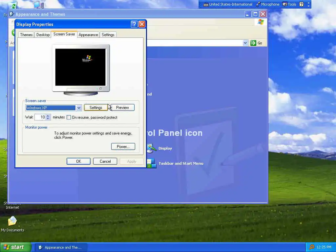
Task: Open the language bar options arrow
Action: click(308, 4)
